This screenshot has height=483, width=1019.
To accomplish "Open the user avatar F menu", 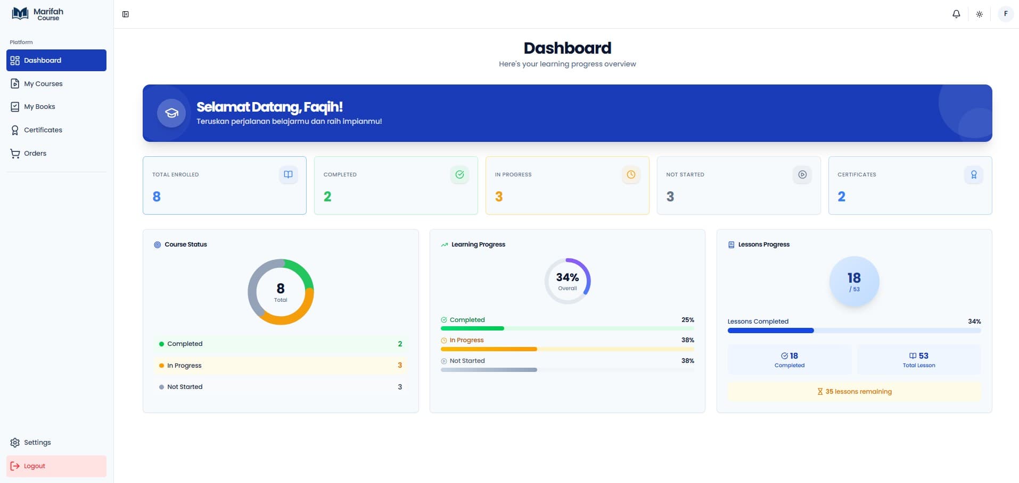I will pyautogui.click(x=1005, y=14).
